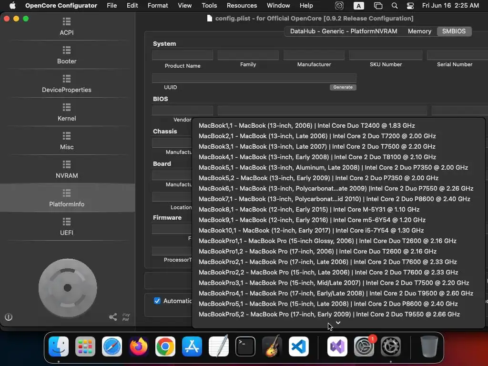Image resolution: width=488 pixels, height=366 pixels.
Task: Open the NVRAM section
Action: pyautogui.click(x=67, y=170)
